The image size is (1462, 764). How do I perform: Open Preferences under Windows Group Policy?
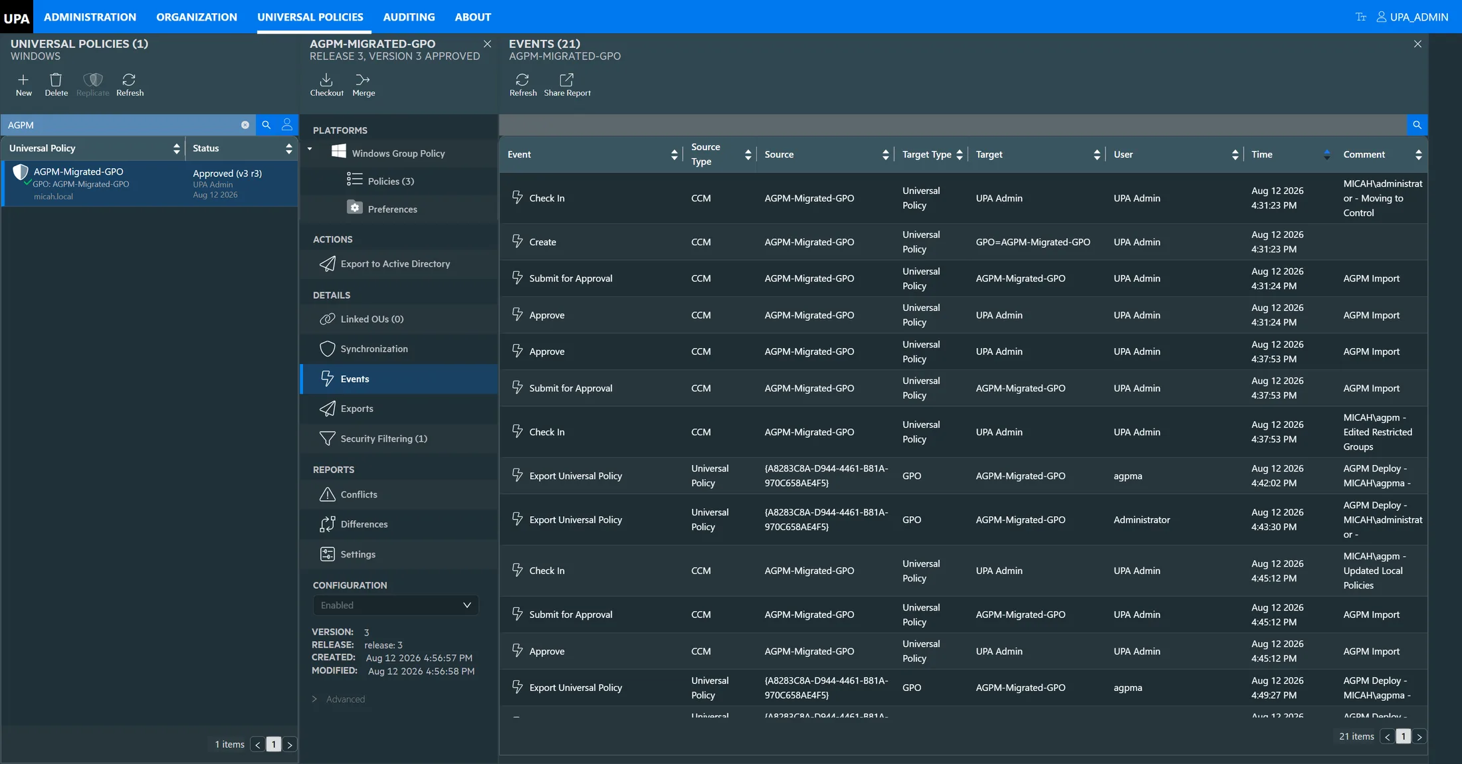[x=392, y=209]
